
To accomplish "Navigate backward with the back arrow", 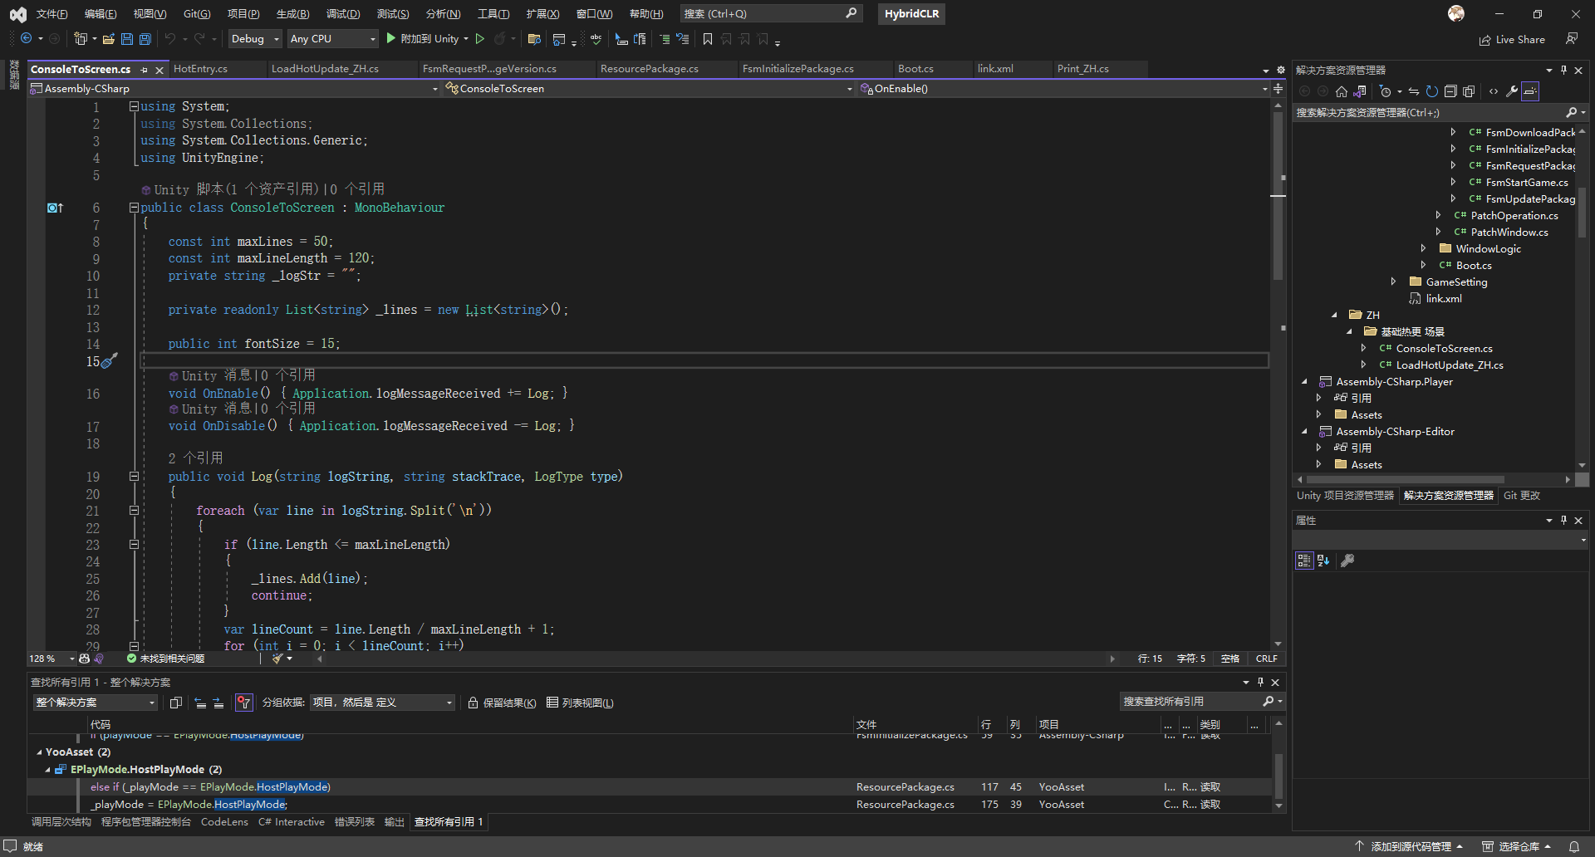I will 27,38.
